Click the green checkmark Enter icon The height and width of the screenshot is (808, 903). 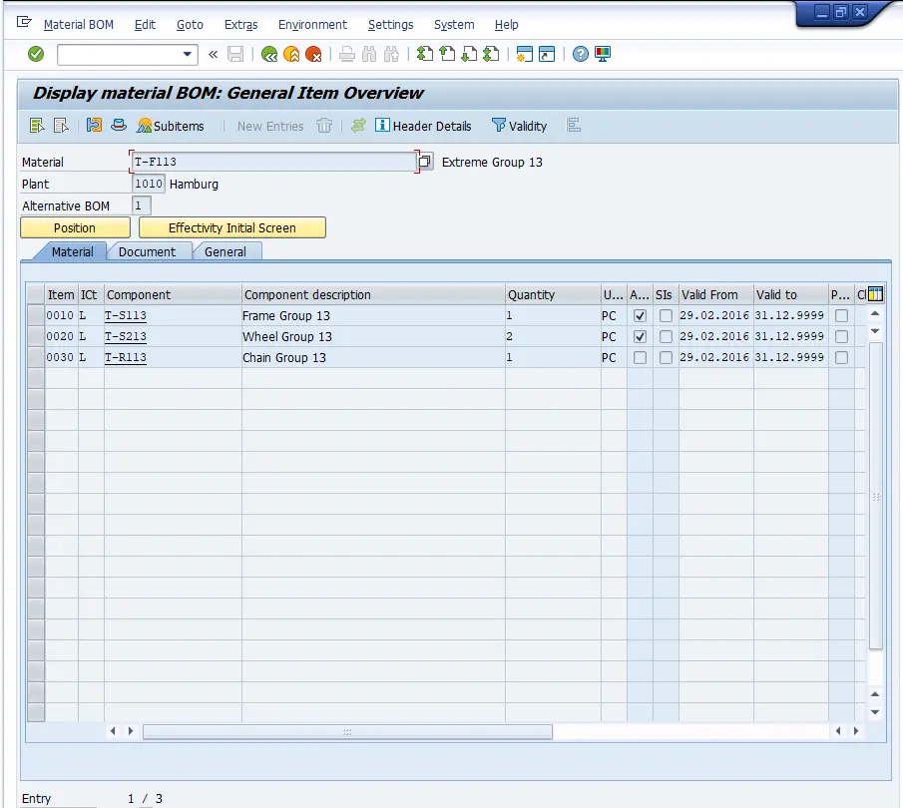coord(36,54)
